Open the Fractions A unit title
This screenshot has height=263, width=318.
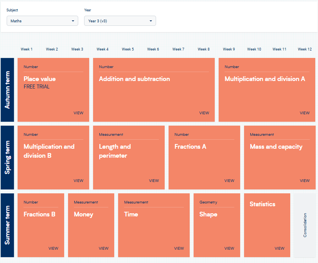pyautogui.click(x=190, y=147)
